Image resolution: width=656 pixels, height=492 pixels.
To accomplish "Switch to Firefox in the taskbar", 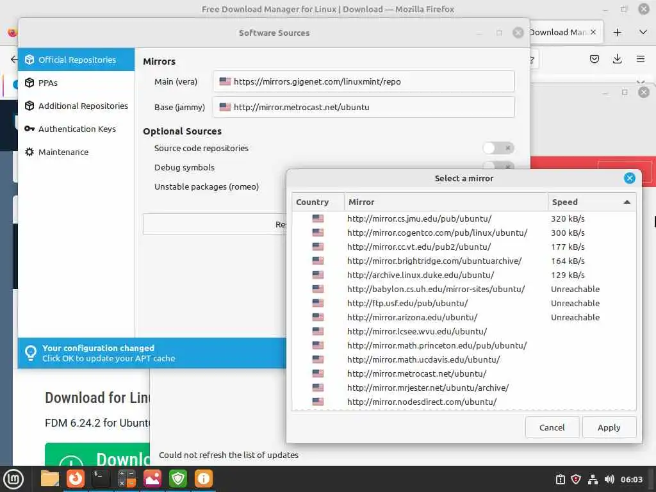I will pos(76,479).
